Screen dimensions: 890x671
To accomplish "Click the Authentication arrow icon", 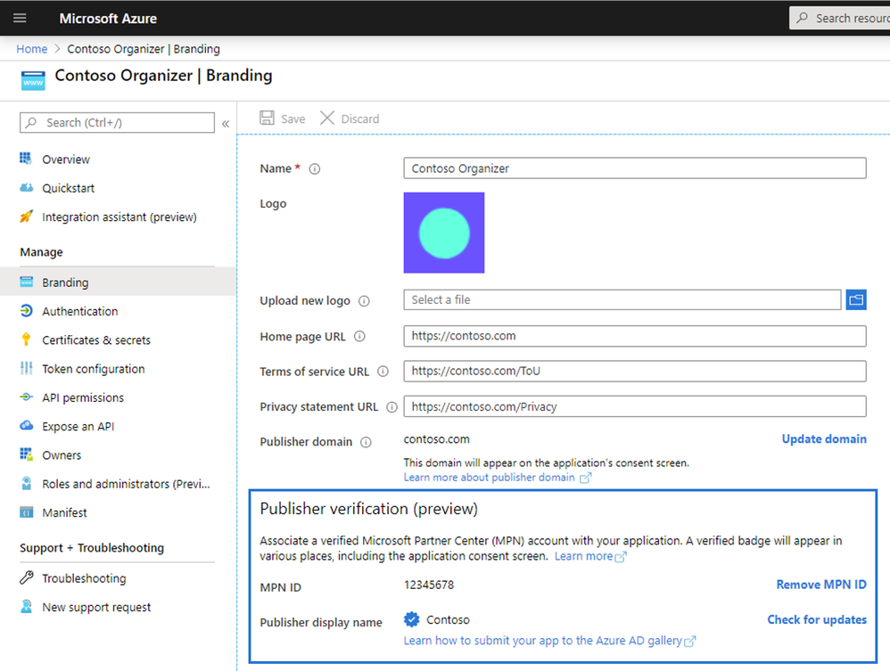I will (26, 310).
